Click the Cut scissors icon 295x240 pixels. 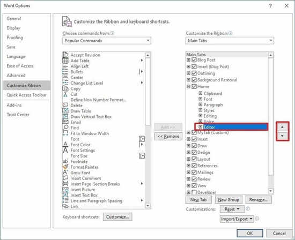click(65, 94)
